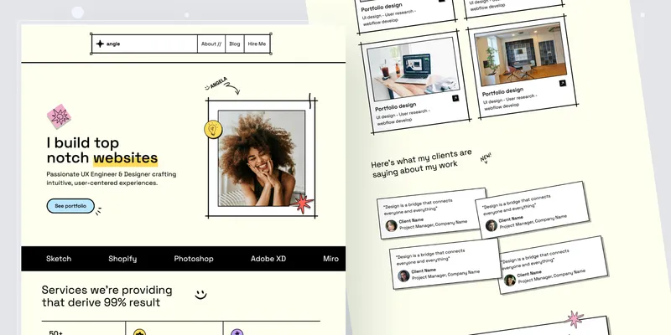
Task: Go to the Blog nav item
Action: pos(234,44)
